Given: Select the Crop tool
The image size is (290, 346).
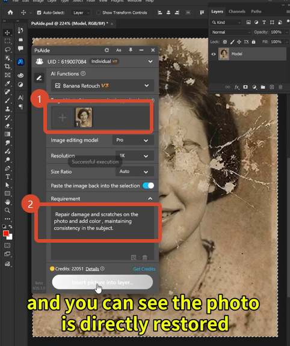Looking at the screenshot, I should (x=7, y=66).
